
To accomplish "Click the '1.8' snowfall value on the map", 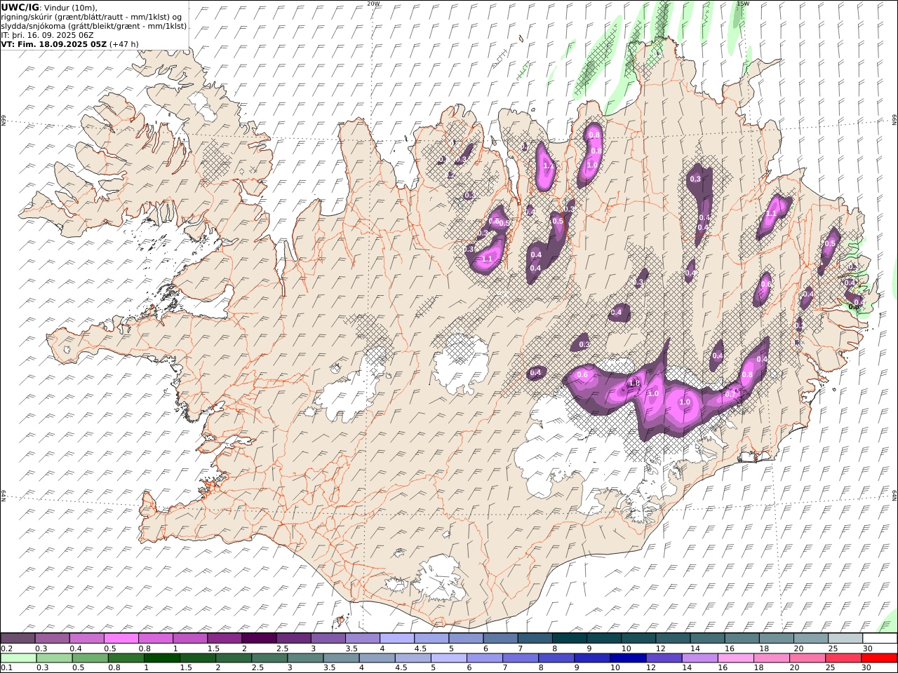I will [x=634, y=383].
